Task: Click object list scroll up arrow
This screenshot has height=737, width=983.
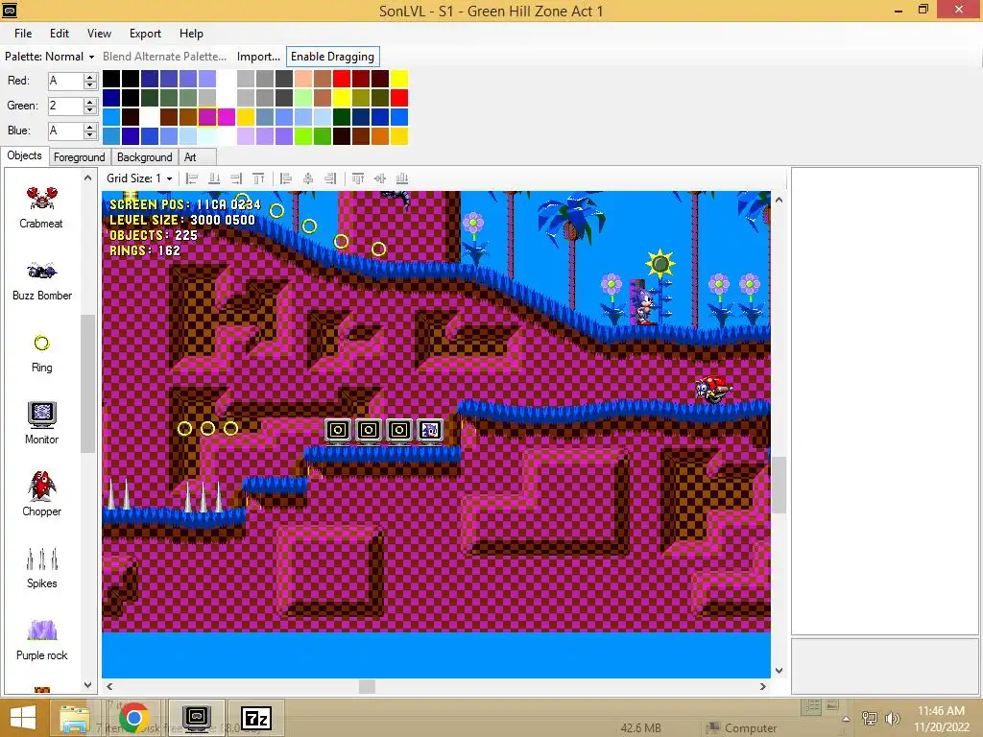Action: coord(87,178)
